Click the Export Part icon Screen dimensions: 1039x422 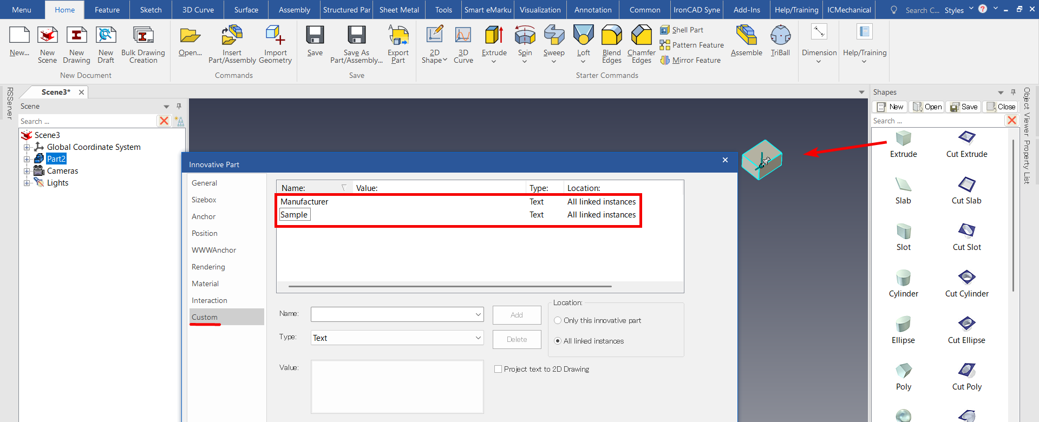point(398,37)
